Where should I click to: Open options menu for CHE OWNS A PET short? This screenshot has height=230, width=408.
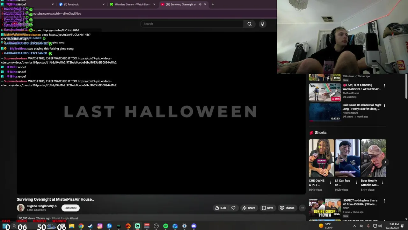click(x=331, y=182)
